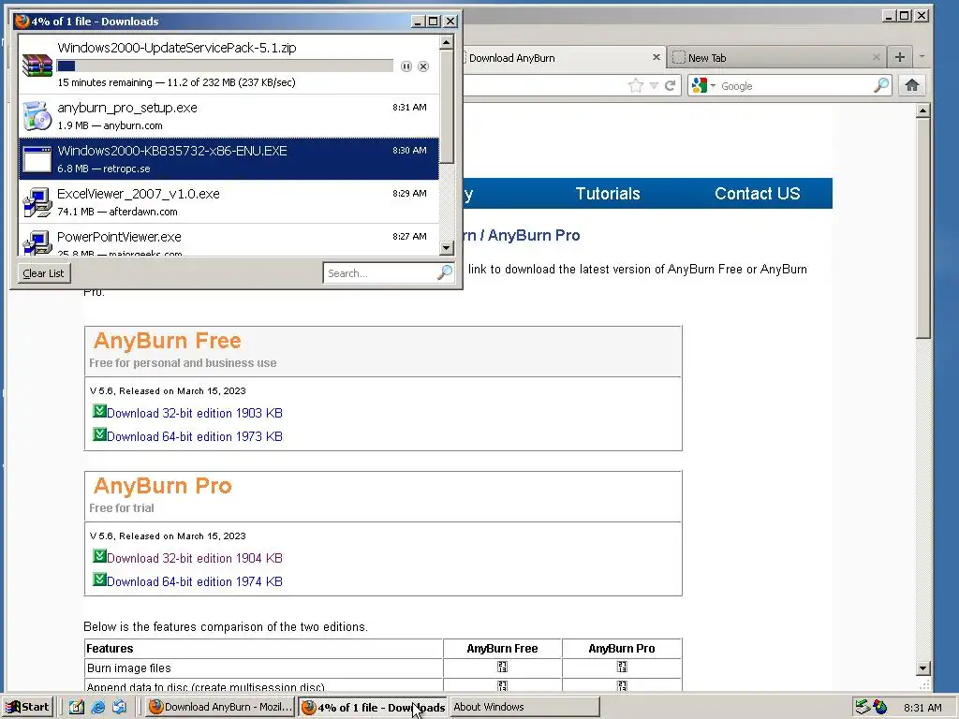Select the anyburn_pro_setup.exe download row
This screenshot has height=719, width=959.
pyautogui.click(x=229, y=116)
